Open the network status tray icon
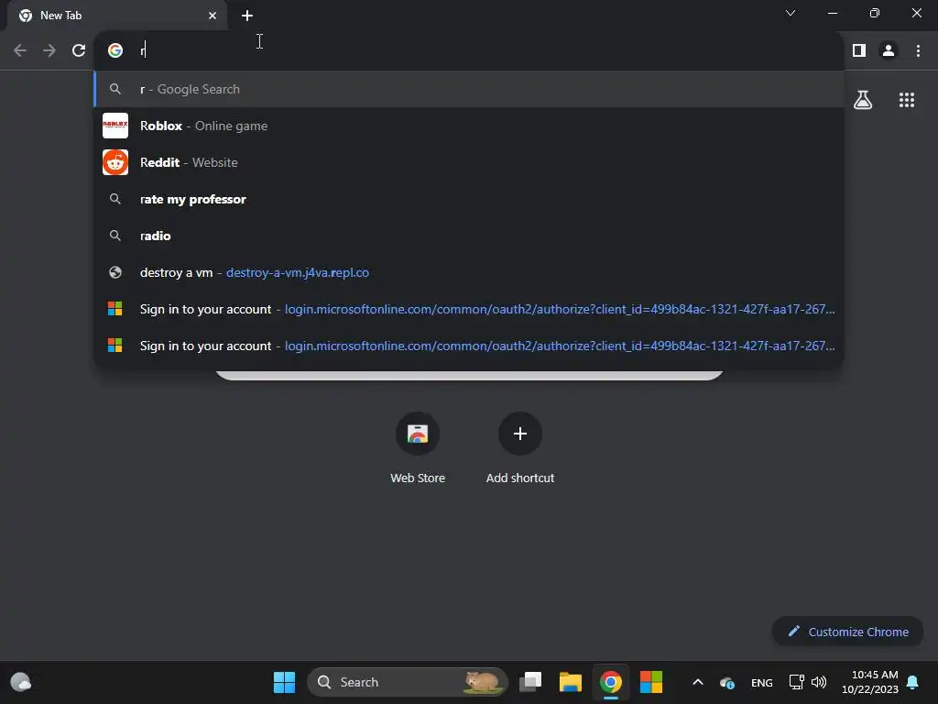Viewport: 938px width, 704px height. point(796,682)
